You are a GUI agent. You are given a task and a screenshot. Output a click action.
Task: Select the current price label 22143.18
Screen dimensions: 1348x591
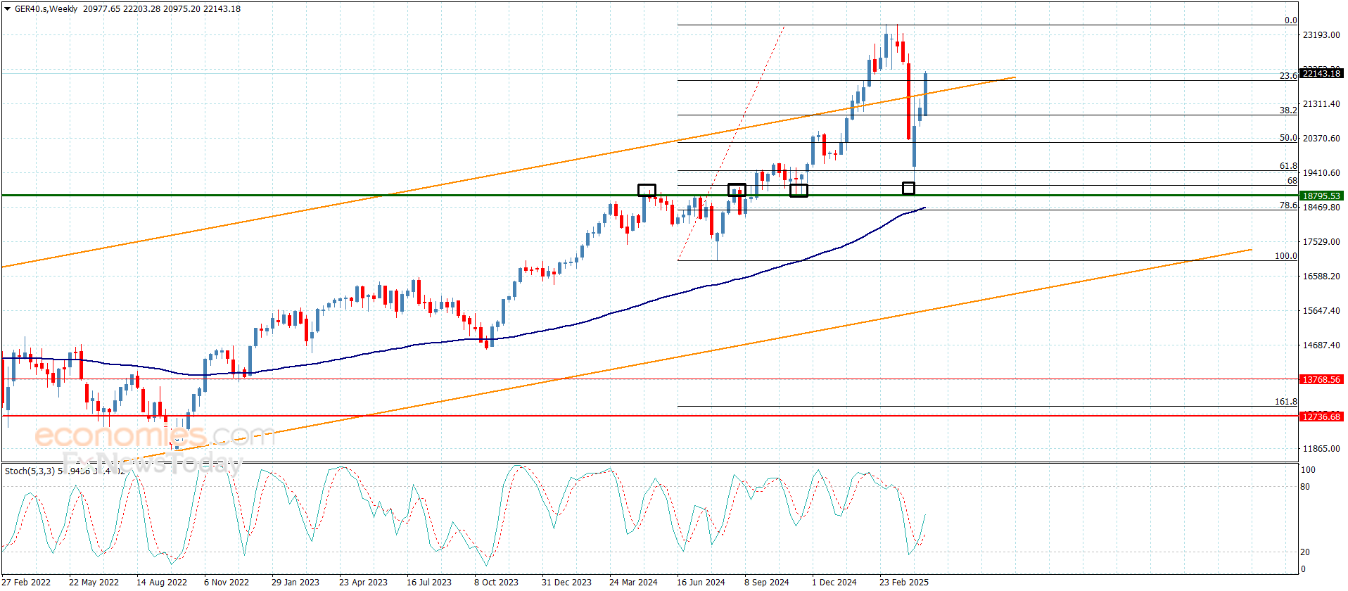[1321, 73]
